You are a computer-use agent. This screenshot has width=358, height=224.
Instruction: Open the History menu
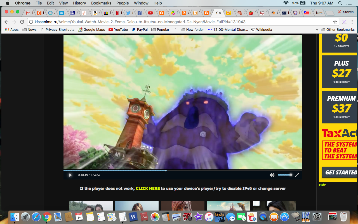tap(79, 3)
